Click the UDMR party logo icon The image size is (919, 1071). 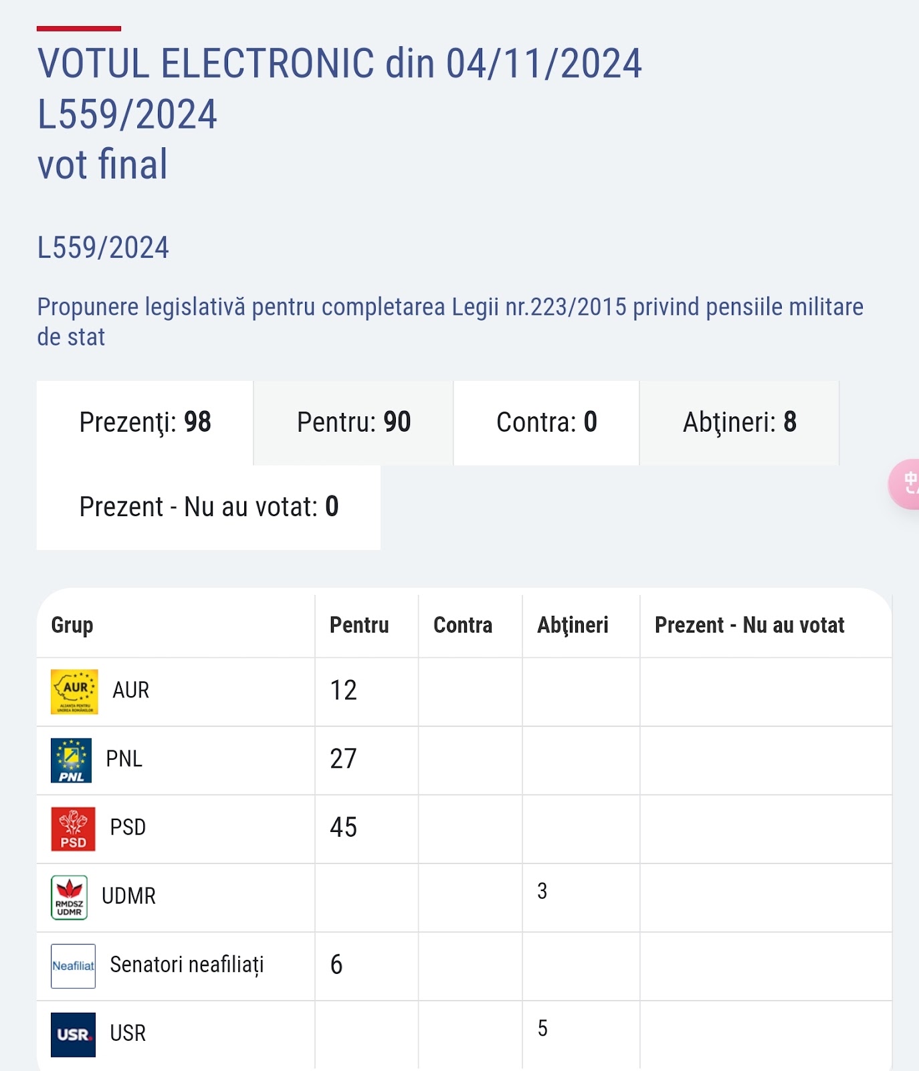coord(70,897)
